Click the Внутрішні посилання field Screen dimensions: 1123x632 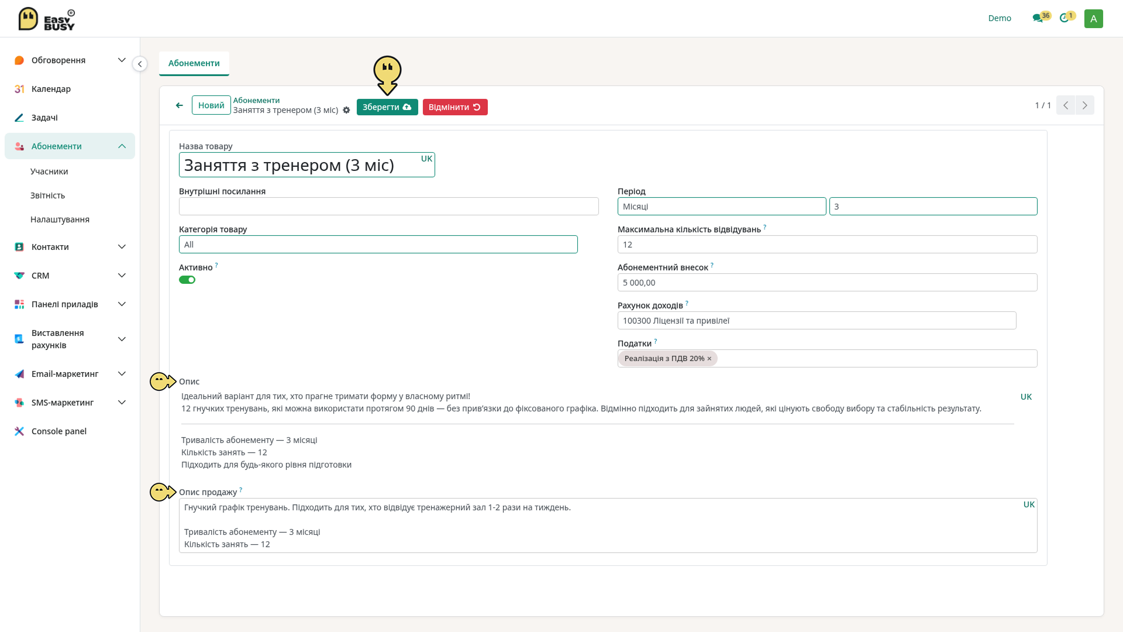click(388, 207)
